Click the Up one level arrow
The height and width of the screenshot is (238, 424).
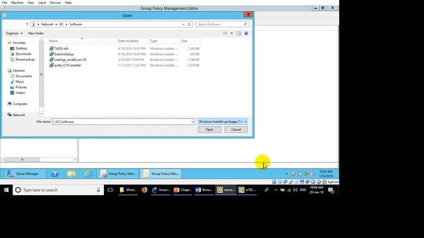[27, 24]
